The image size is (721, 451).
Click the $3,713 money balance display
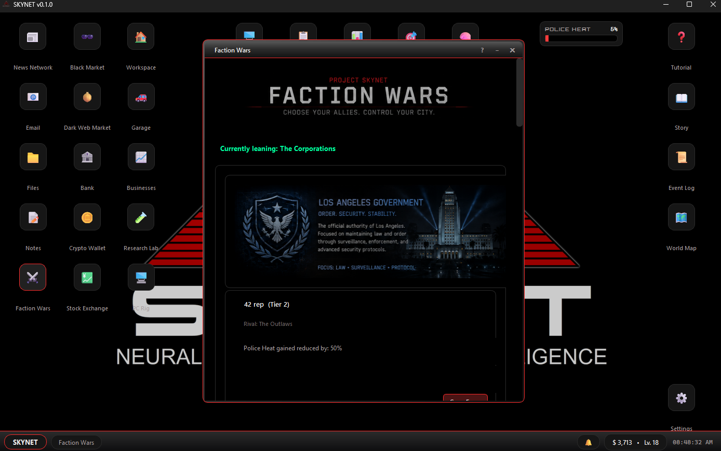[622, 443]
